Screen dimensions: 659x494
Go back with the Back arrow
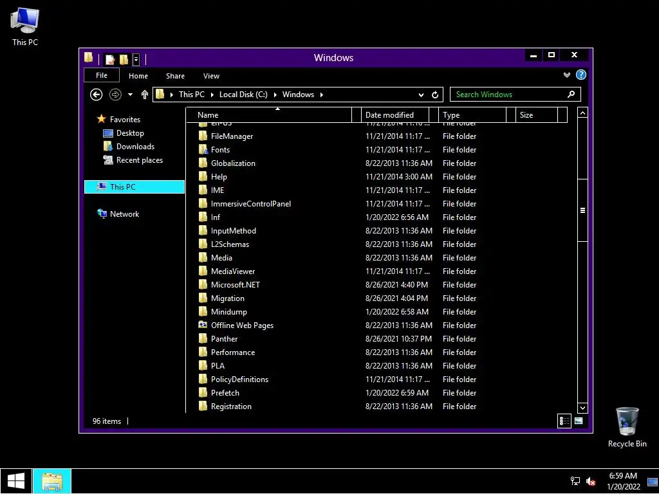[x=97, y=95]
